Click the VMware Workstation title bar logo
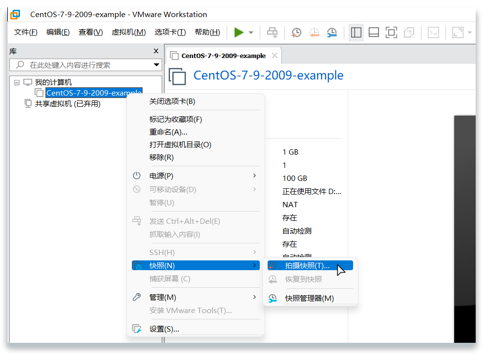This screenshot has width=483, height=355. point(15,15)
